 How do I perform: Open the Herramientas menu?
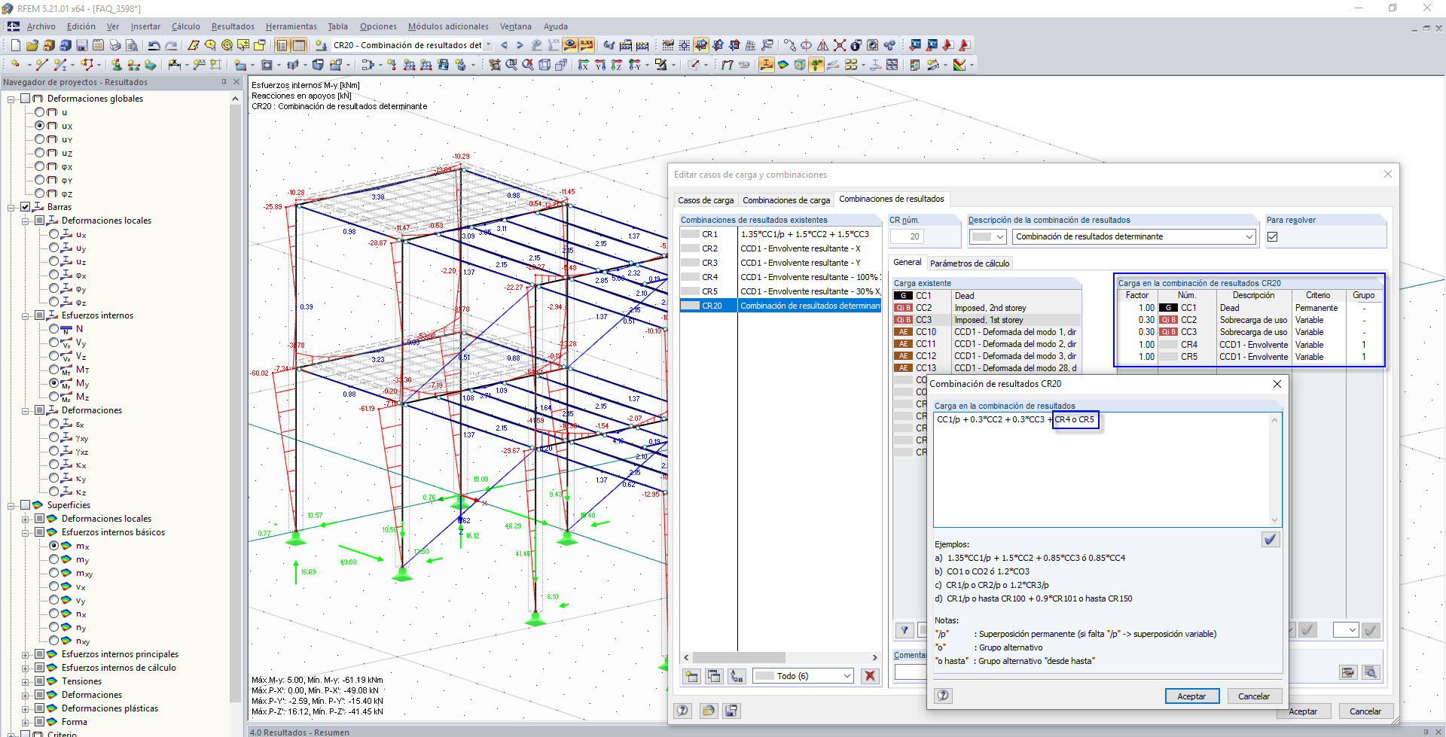291,26
